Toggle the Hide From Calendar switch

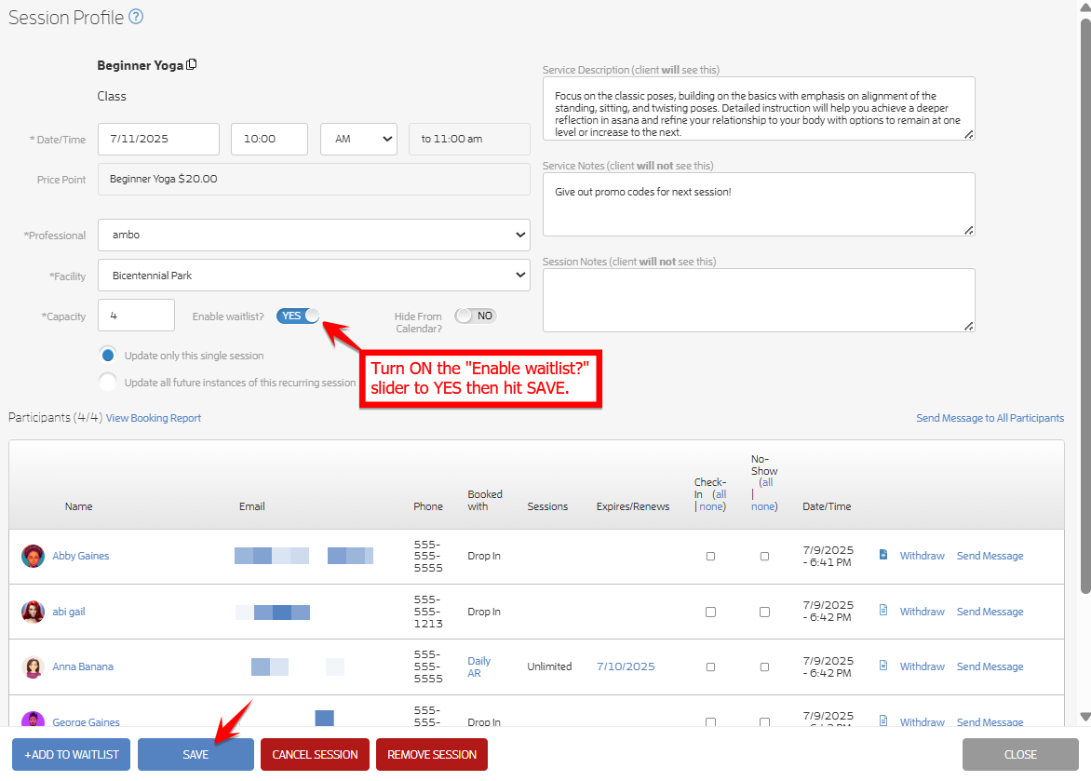pyautogui.click(x=476, y=316)
